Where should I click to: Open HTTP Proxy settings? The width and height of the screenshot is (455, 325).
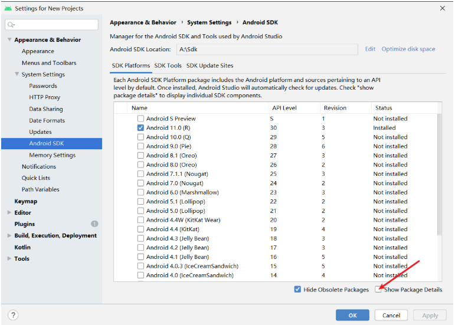pos(44,97)
